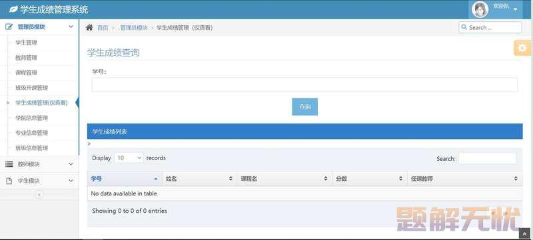This screenshot has width=533, height=240.
Task: Click the 学生成绩列表 panel header
Action: click(x=305, y=131)
